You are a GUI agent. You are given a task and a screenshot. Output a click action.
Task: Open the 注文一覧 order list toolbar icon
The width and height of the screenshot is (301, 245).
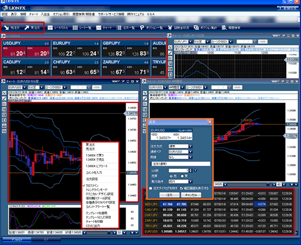pyautogui.click(x=126, y=28)
